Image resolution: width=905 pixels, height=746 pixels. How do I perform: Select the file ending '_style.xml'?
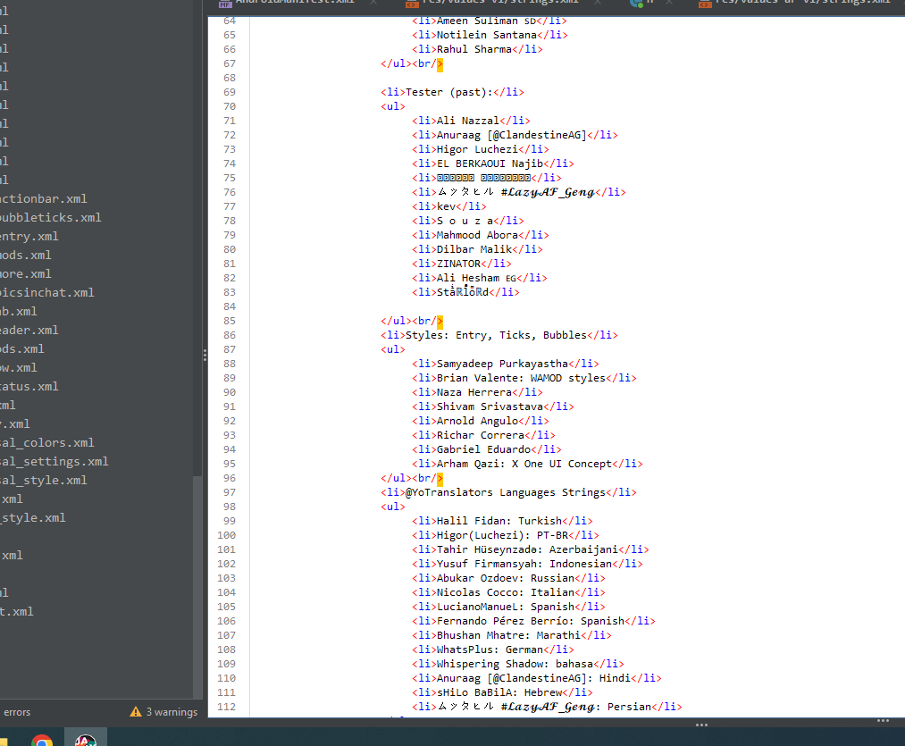click(x=33, y=518)
